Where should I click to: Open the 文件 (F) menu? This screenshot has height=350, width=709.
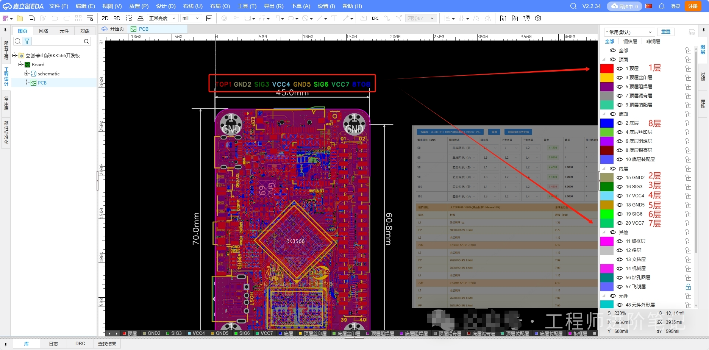pos(59,6)
